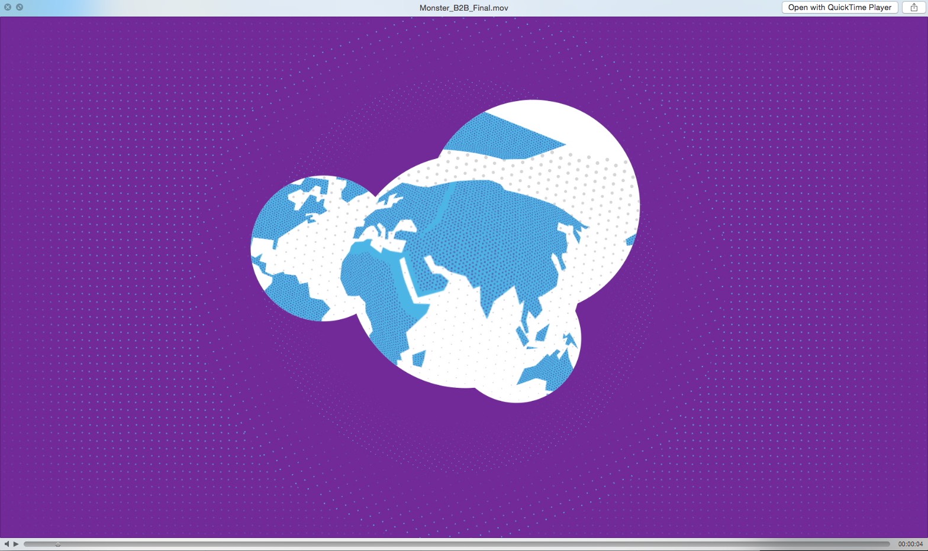Click the diamond playhead on the scrubber
This screenshot has width=928, height=551.
coord(57,544)
